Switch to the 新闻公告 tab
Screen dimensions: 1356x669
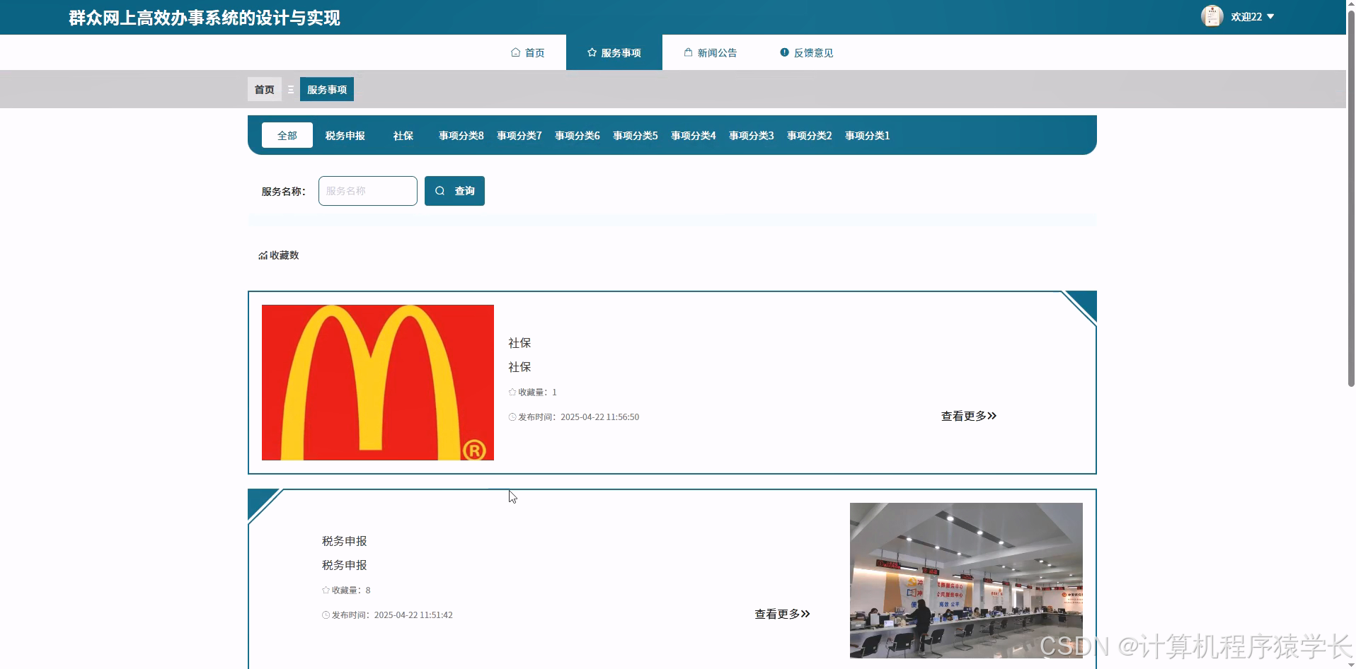point(716,52)
